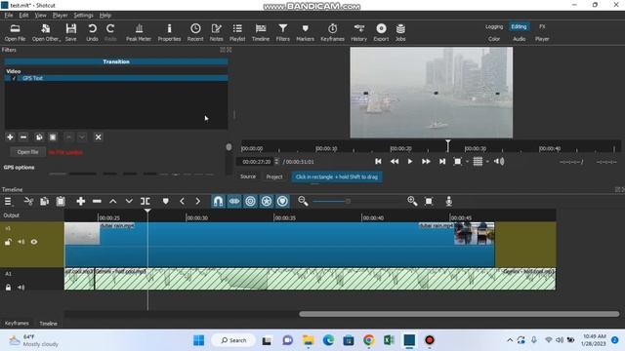Go to next marker
Screen dimensions: 625x351
pyautogui.click(x=197, y=202)
